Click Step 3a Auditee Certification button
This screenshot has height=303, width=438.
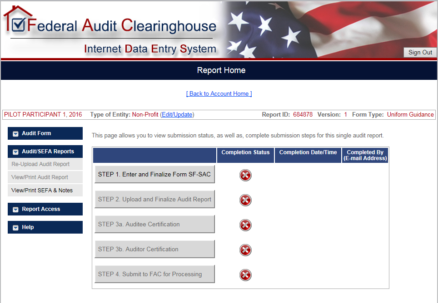point(154,224)
